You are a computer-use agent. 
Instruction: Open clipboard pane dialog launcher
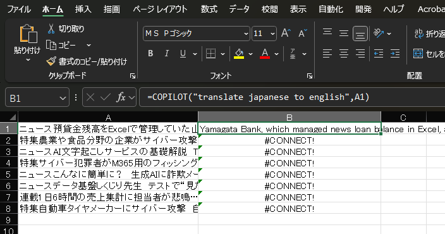133,76
